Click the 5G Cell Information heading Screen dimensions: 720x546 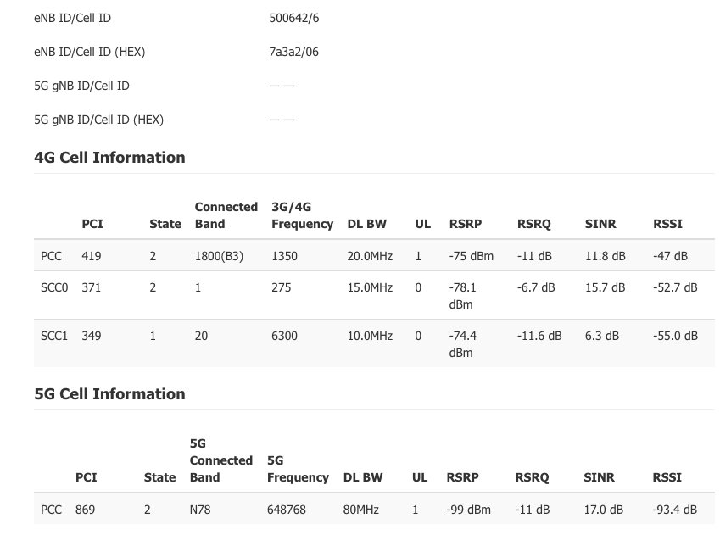coord(109,394)
